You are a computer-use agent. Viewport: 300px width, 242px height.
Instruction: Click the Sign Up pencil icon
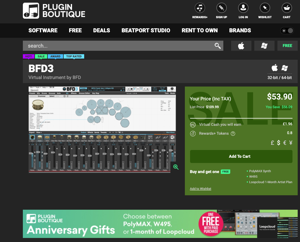(221, 8)
